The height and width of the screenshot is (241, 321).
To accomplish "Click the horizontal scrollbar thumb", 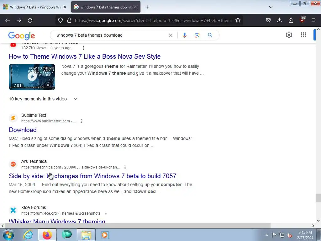I will coord(138,226).
